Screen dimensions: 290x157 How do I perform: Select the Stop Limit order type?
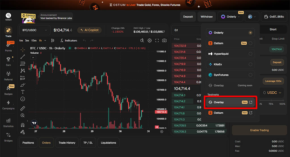pyautogui.click(x=278, y=39)
